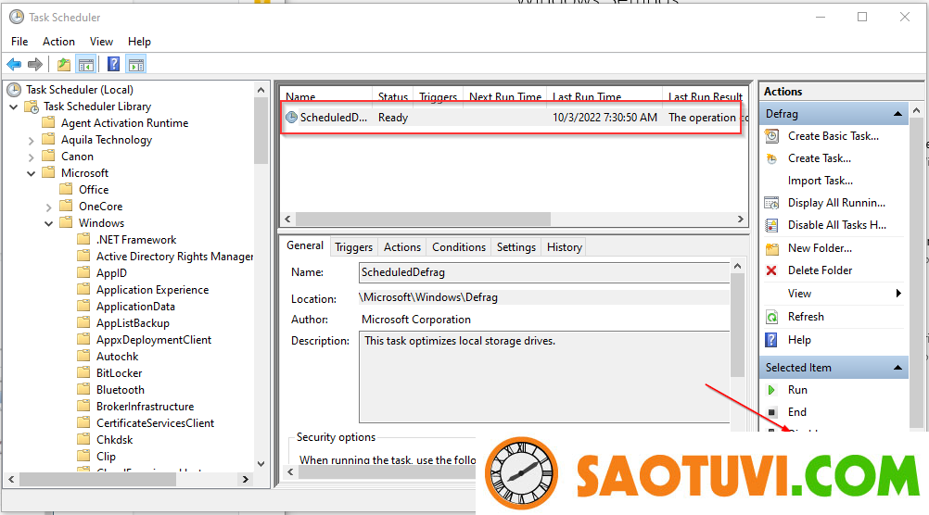The height and width of the screenshot is (515, 929).
Task: Select the Agent Activation Runtime folder
Action: [x=124, y=123]
